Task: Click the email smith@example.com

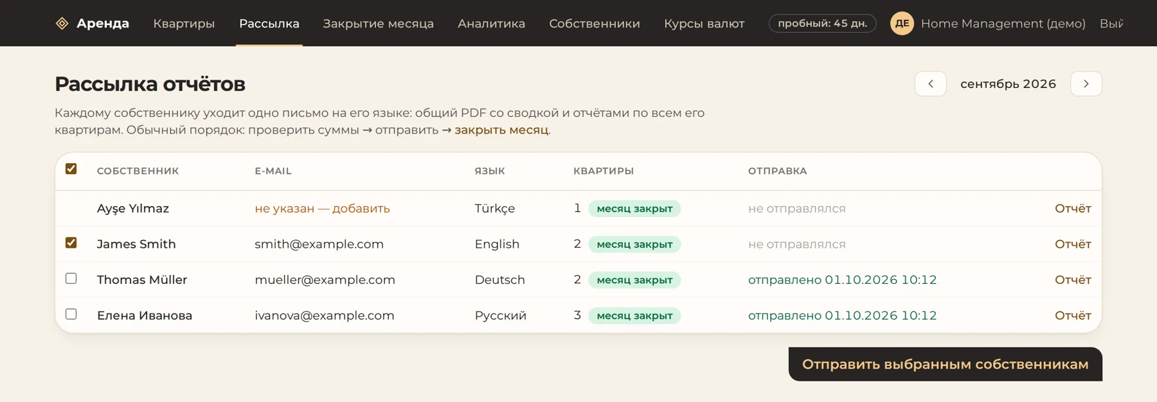Action: point(319,244)
